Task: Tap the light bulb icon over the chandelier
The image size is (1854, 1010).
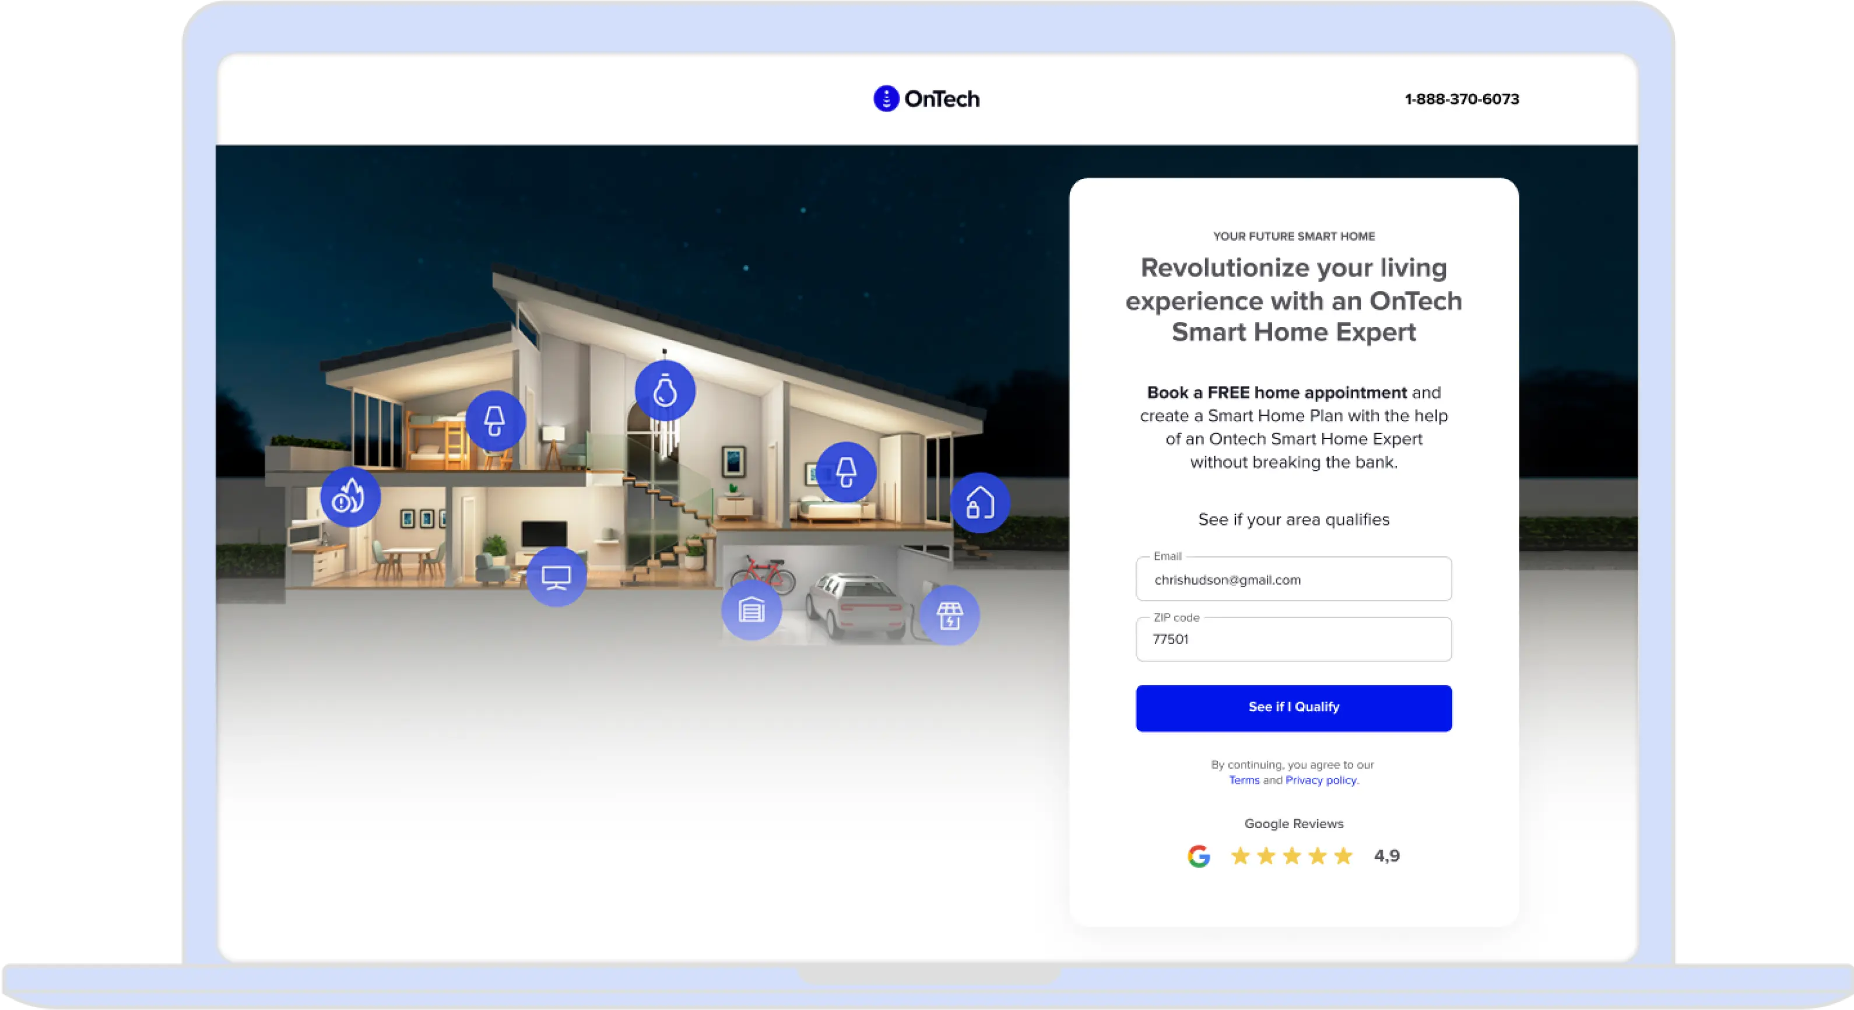Action: [665, 391]
